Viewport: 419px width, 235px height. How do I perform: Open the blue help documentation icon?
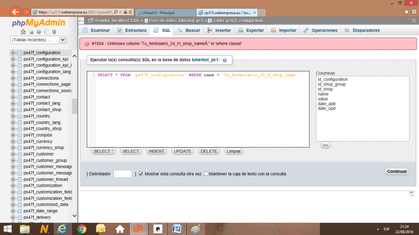[39, 32]
